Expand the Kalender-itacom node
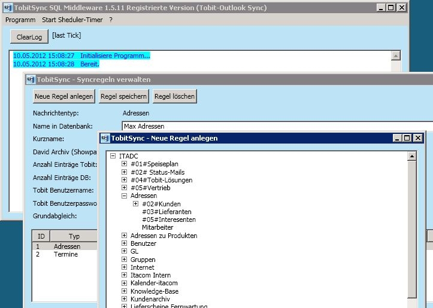 pos(124,283)
